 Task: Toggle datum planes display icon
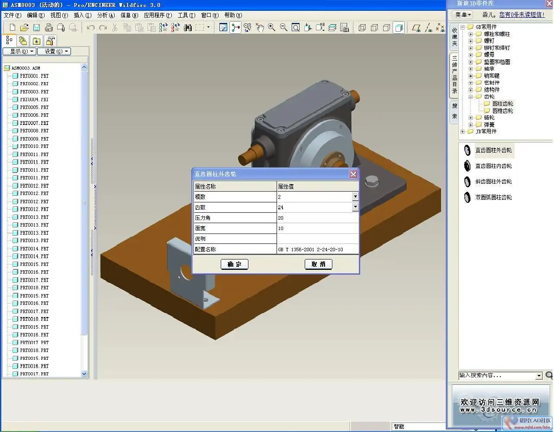click(416, 28)
